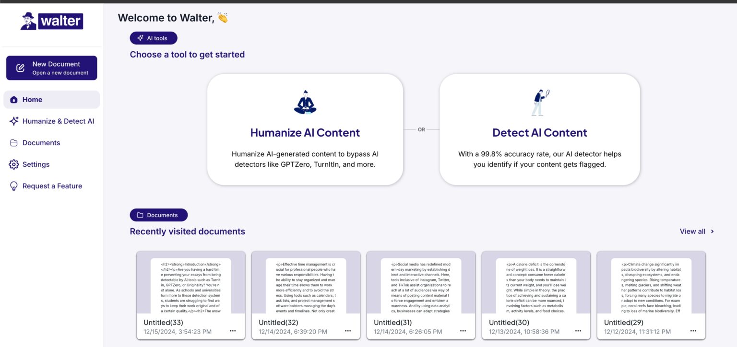Click the New Document pencil icon
The width and height of the screenshot is (737, 347).
(20, 68)
